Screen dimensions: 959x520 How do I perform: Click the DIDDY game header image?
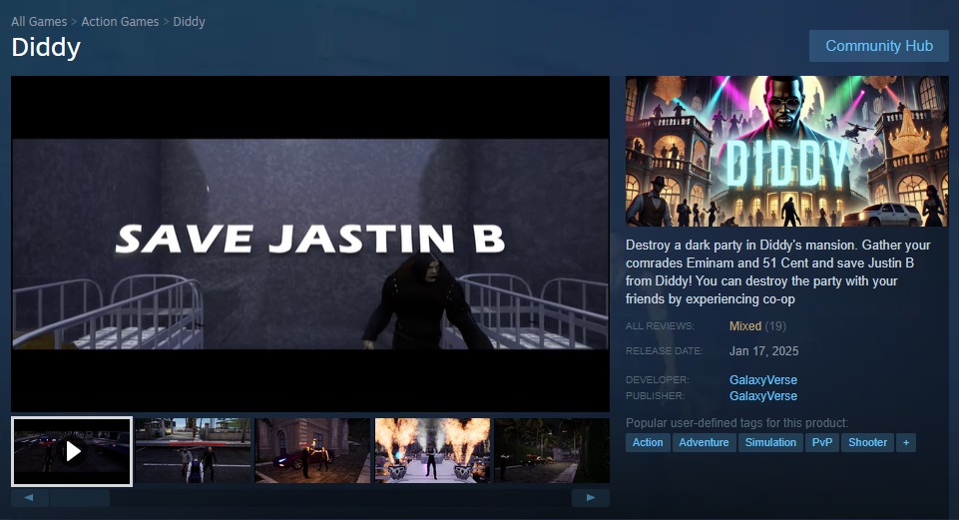point(786,151)
